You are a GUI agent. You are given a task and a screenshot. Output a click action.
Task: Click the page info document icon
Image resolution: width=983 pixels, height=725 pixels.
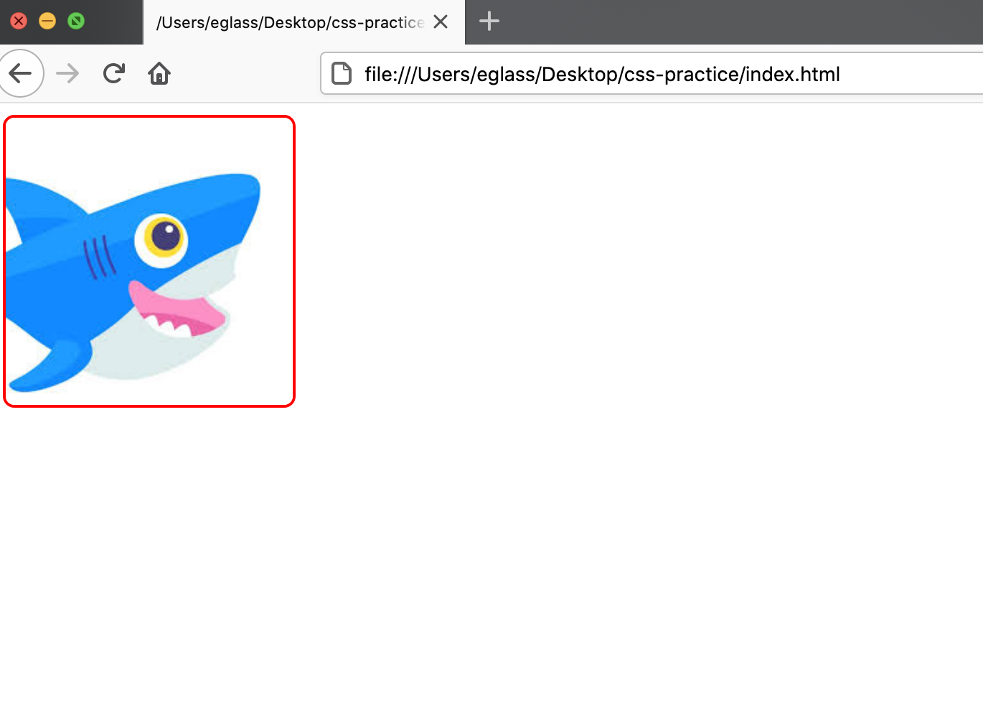tap(342, 73)
